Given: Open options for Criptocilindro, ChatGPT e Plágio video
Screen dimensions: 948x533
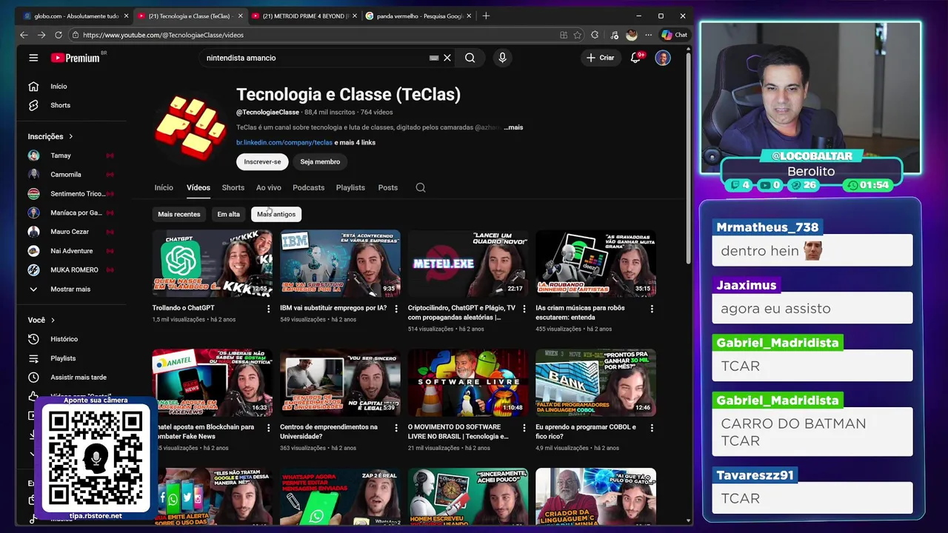Looking at the screenshot, I should (x=524, y=309).
